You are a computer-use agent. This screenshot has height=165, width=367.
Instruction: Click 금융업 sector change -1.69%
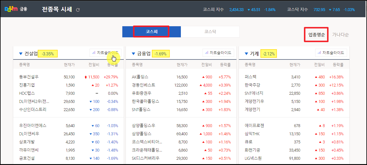[x=160, y=54]
